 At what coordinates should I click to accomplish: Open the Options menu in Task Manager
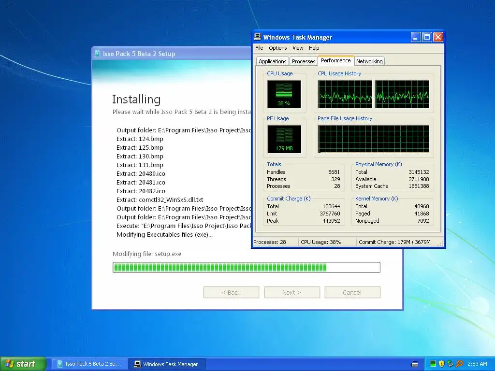[x=278, y=48]
